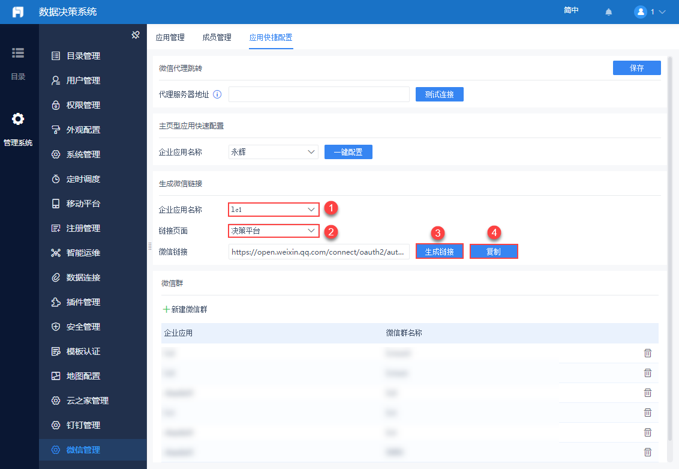The width and height of the screenshot is (679, 469).
Task: Delete the last visible WeChat group row
Action: [x=647, y=452]
